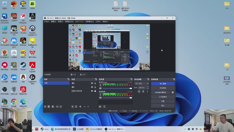Open the View menu (视图)
This screenshot has height=132, width=234.
click(x=60, y=21)
